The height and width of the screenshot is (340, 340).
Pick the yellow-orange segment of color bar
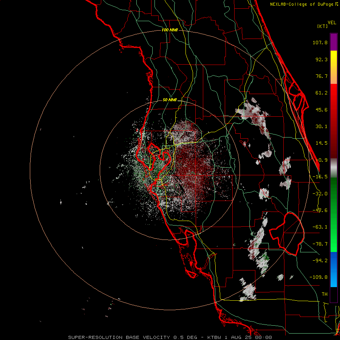point(334,67)
